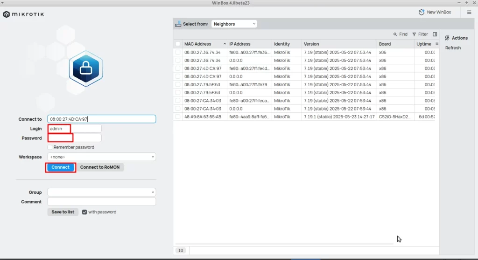The height and width of the screenshot is (260, 478).
Task: Select MAC address 48:A9:8A:63:55:AB
Action: click(203, 116)
